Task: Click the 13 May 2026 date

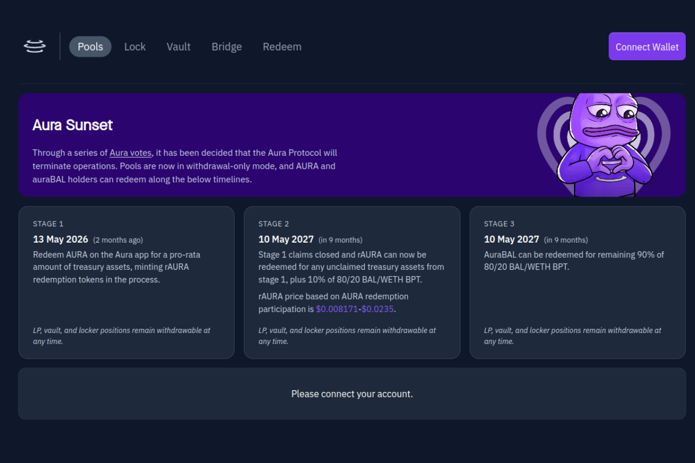Action: coord(61,239)
